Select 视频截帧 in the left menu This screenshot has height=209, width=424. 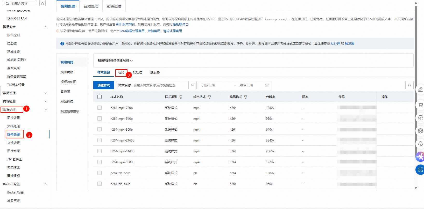tap(67, 72)
